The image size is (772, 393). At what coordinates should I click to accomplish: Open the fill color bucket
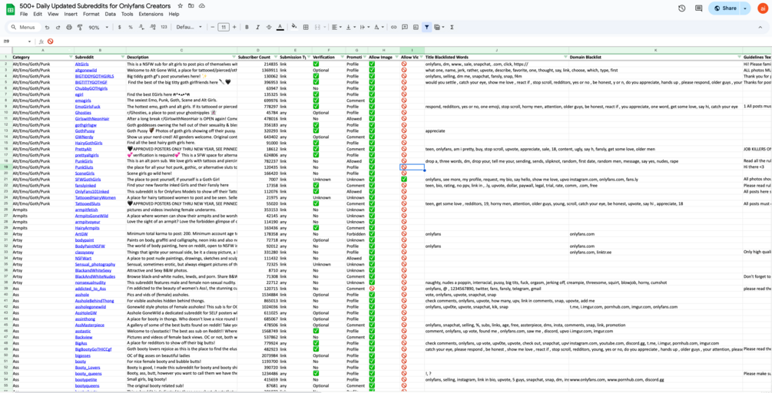click(294, 27)
